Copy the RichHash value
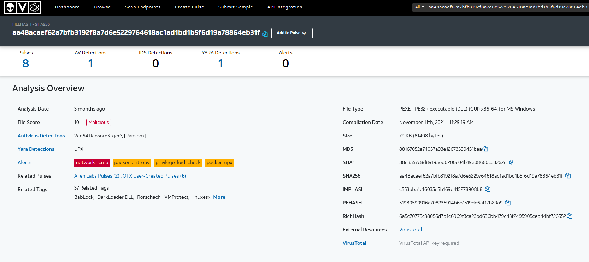 [569, 216]
